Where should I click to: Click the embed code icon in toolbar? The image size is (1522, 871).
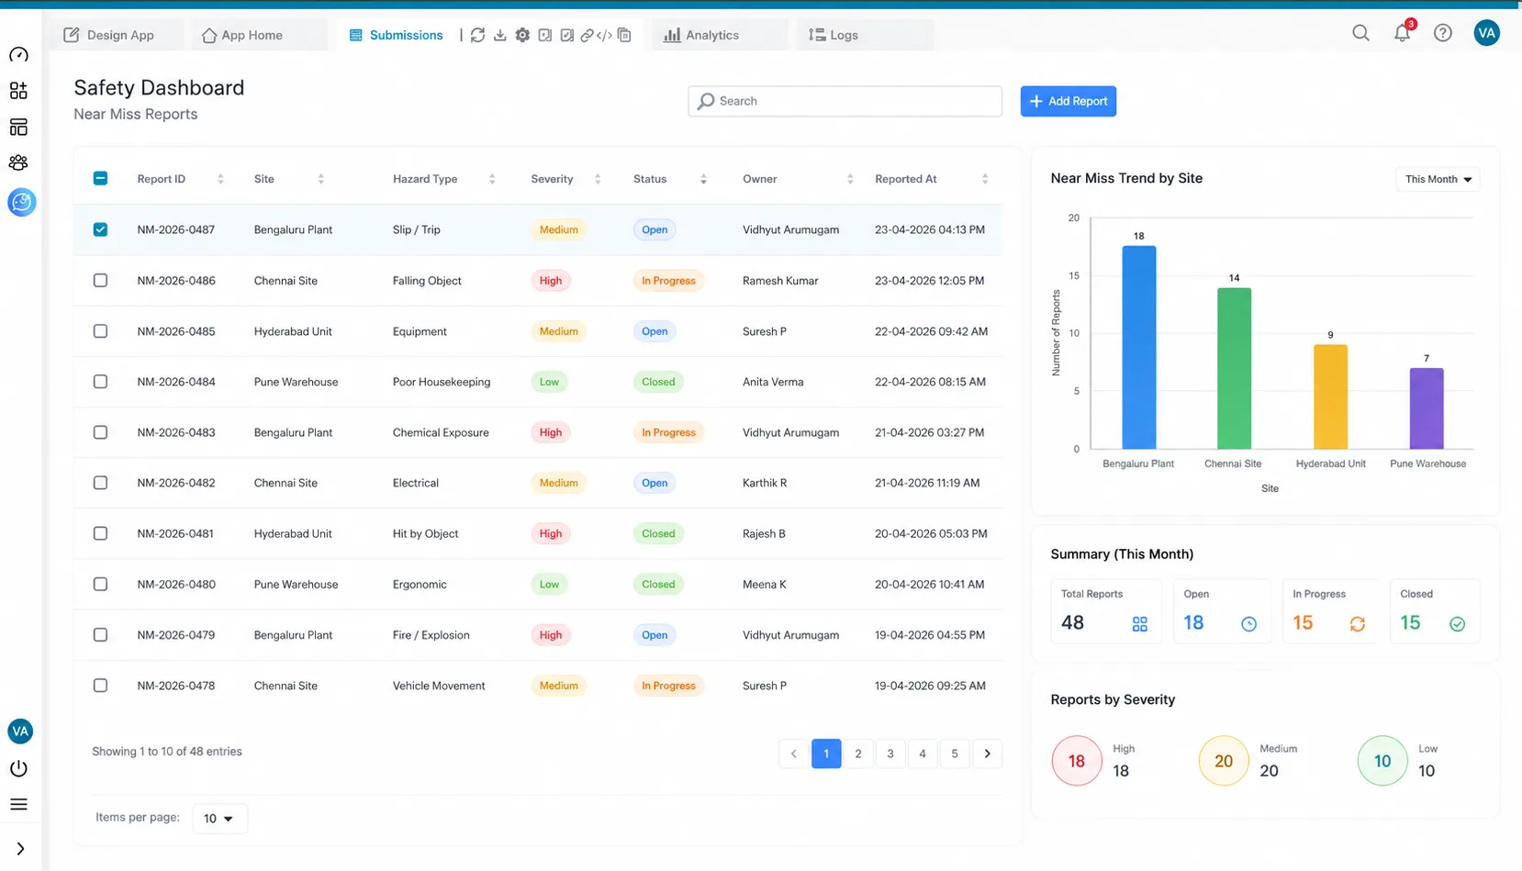[604, 35]
